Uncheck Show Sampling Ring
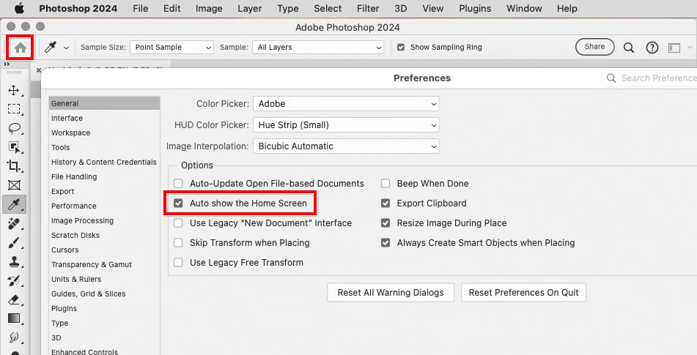The height and width of the screenshot is (355, 697). point(401,47)
